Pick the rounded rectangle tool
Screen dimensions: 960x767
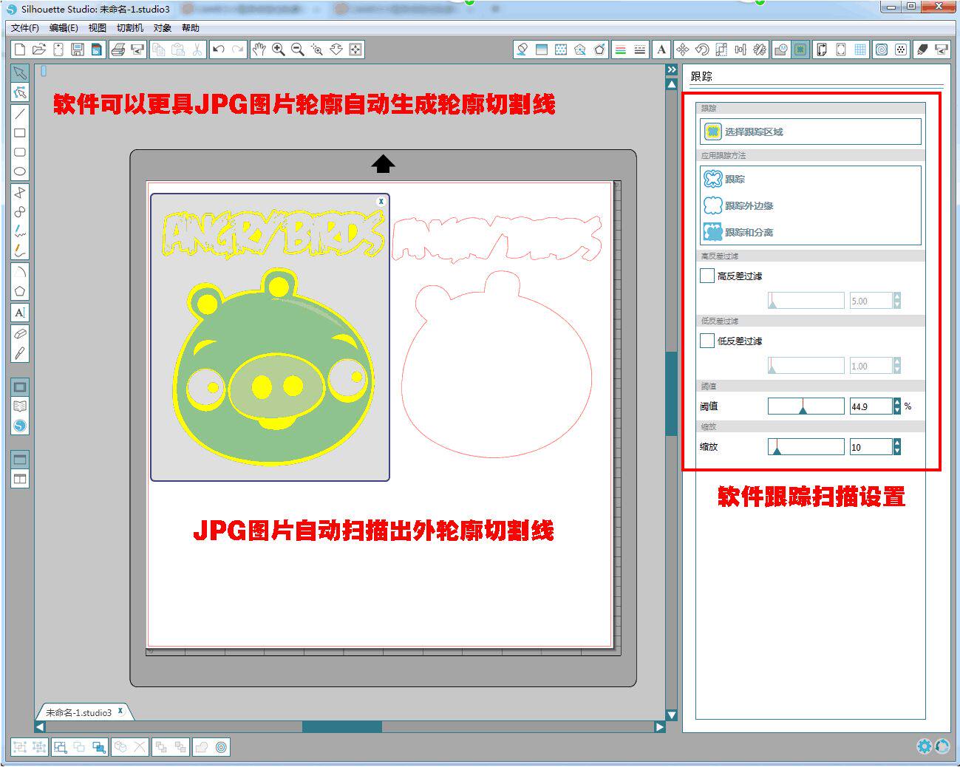coord(20,152)
